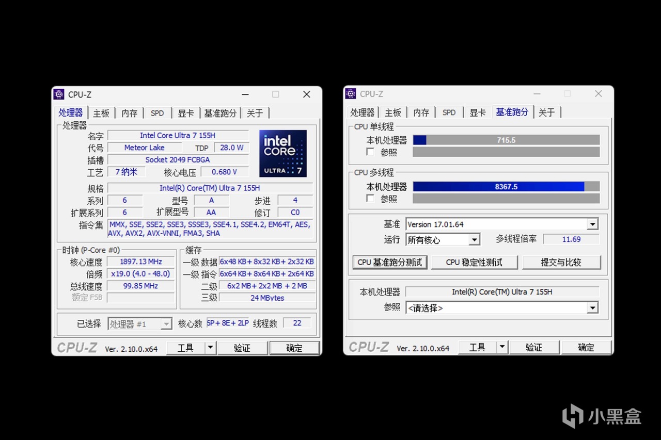Open SPD tab in left window
Screen dimensions: 661x440
point(158,113)
